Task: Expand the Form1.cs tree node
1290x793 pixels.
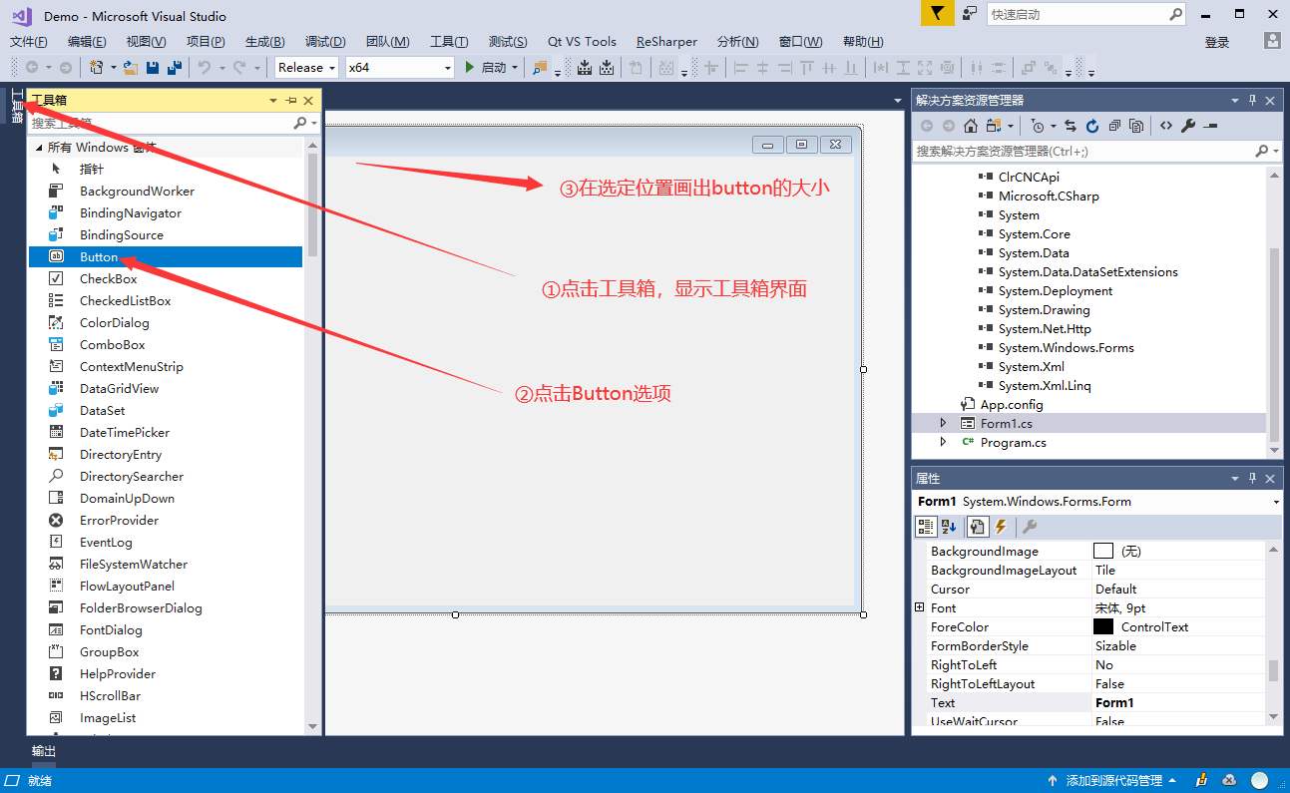Action: pos(944,424)
